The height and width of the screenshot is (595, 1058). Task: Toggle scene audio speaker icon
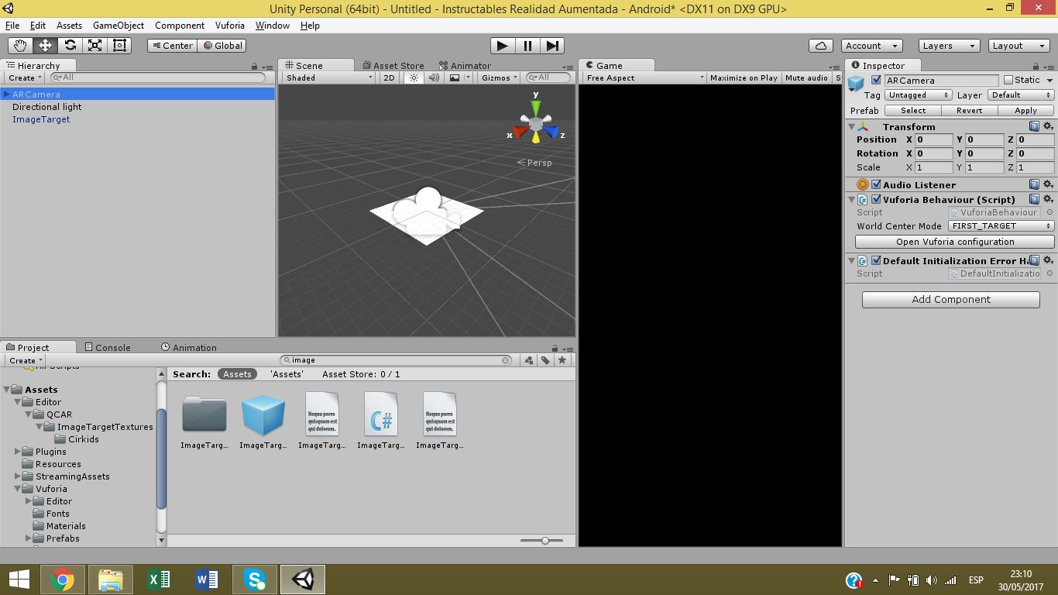434,77
